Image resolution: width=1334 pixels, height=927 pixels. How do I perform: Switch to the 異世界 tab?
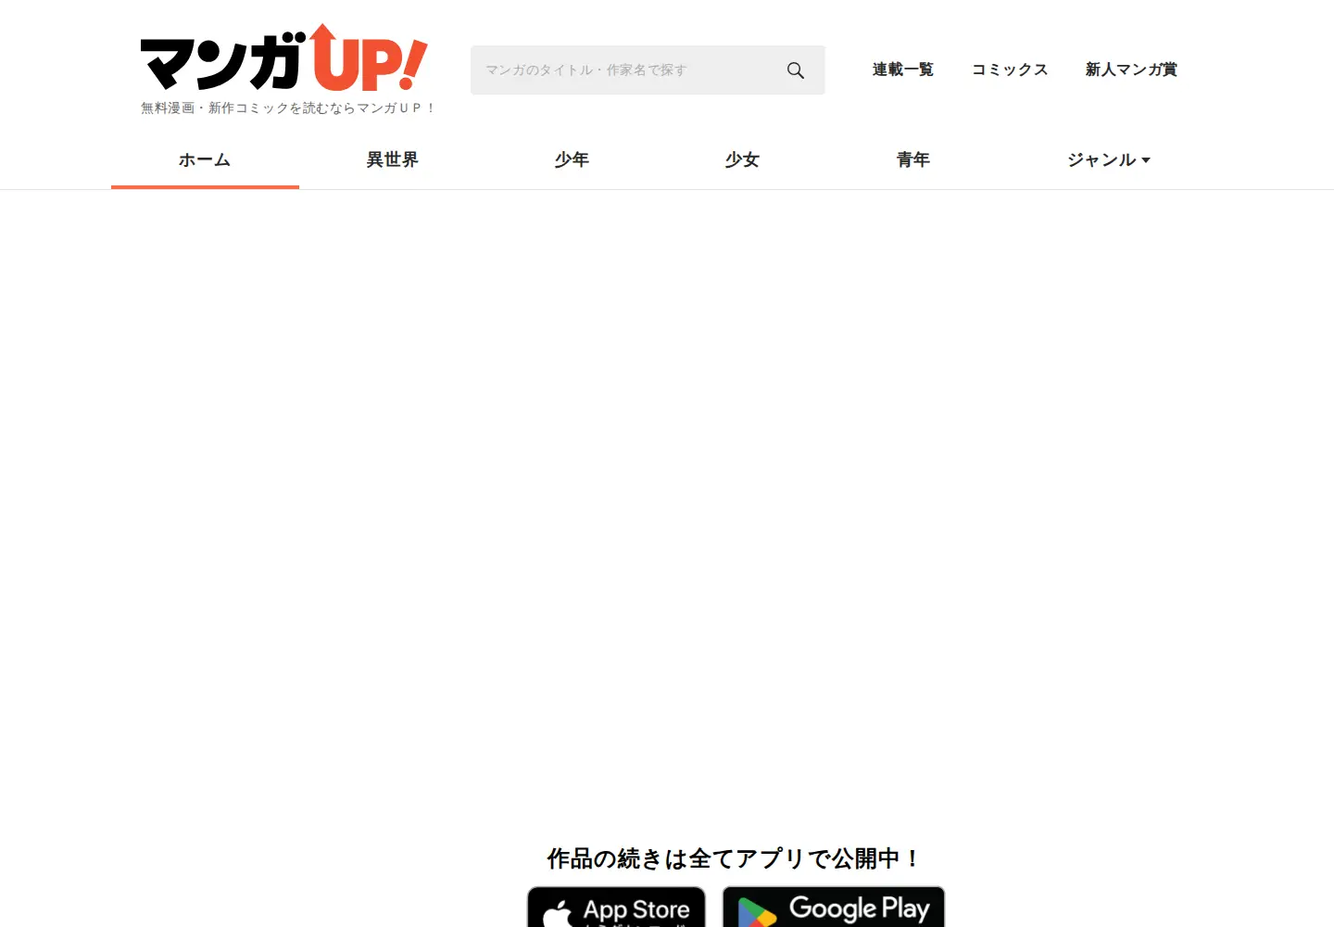tap(393, 159)
